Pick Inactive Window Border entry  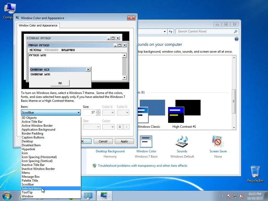tap(51, 169)
